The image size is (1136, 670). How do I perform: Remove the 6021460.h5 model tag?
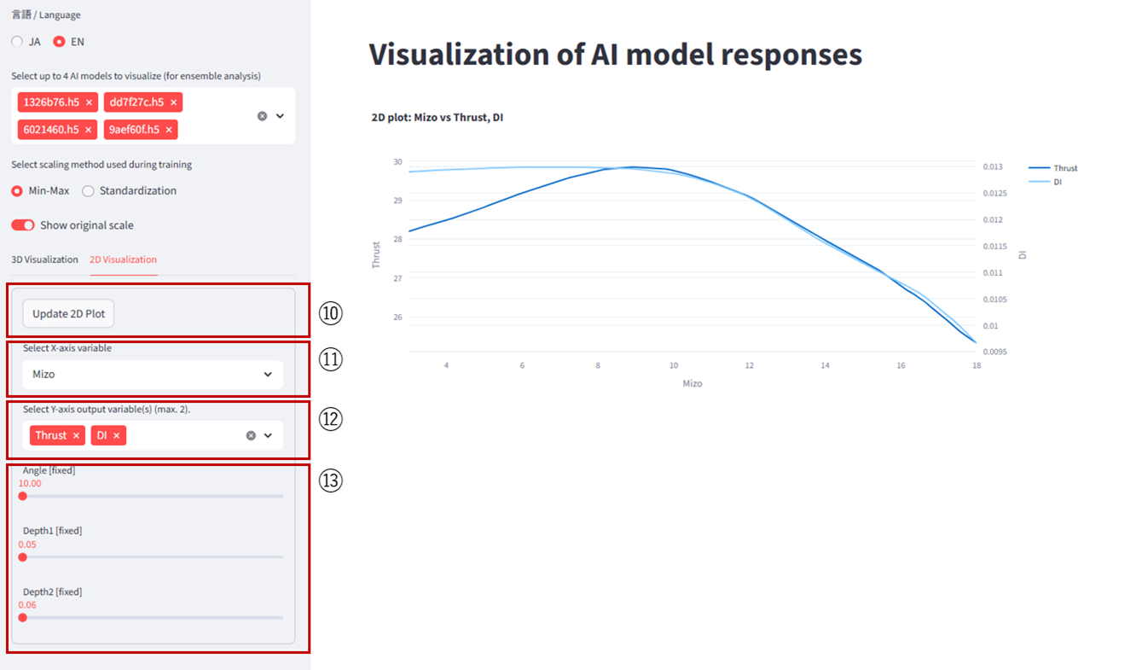tap(88, 130)
